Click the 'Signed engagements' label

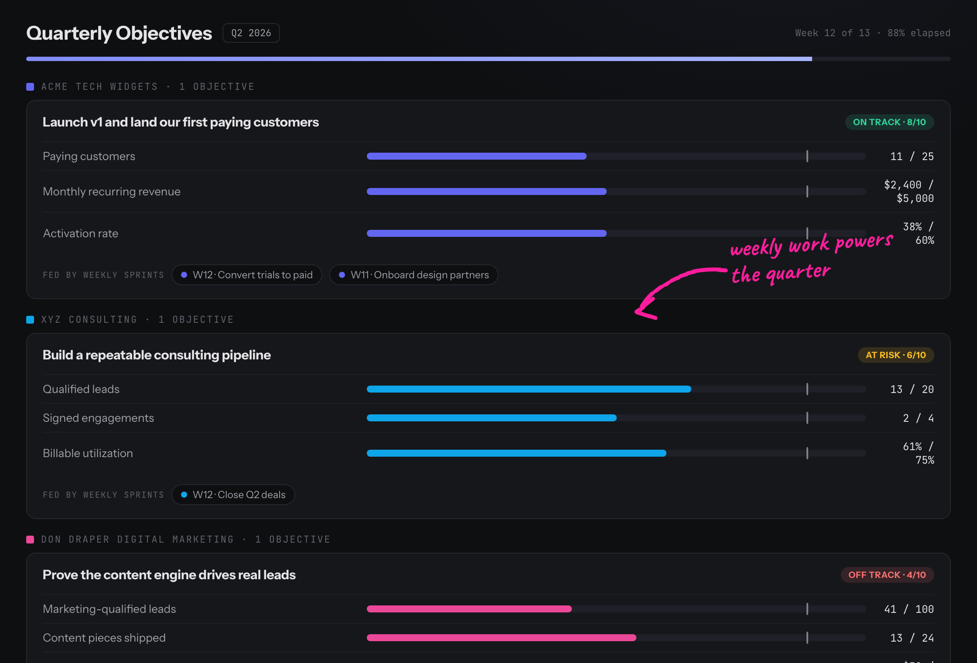click(99, 418)
